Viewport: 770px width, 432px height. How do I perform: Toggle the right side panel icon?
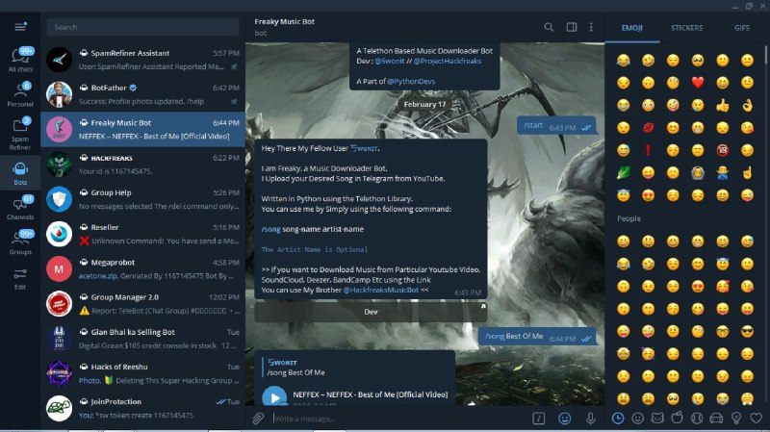(572, 27)
